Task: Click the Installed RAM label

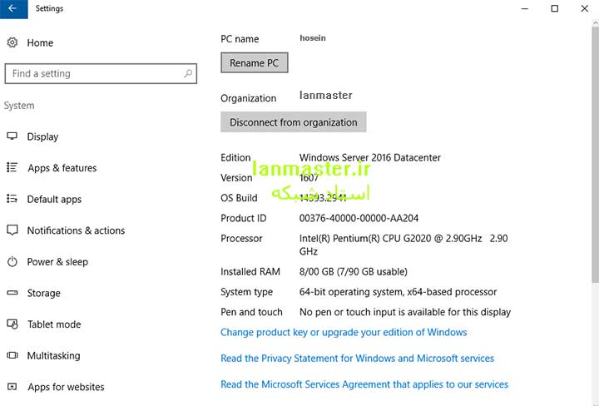Action: point(250,271)
